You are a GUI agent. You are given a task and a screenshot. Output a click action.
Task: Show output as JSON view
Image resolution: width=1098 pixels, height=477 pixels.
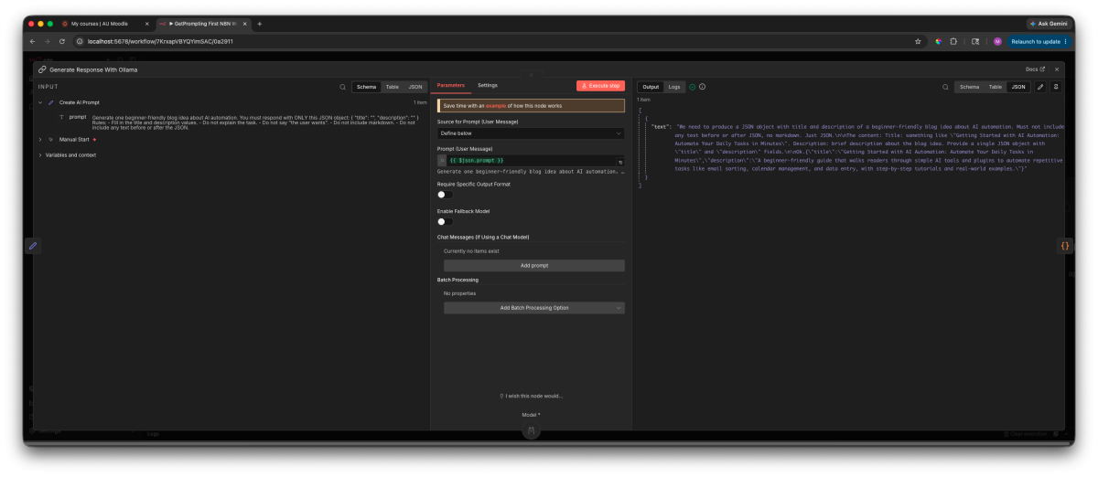tap(1017, 87)
